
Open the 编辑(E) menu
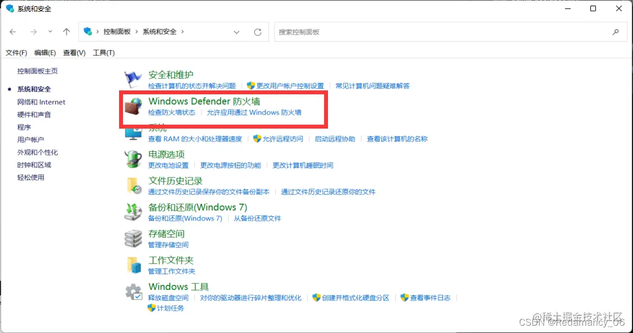click(45, 53)
